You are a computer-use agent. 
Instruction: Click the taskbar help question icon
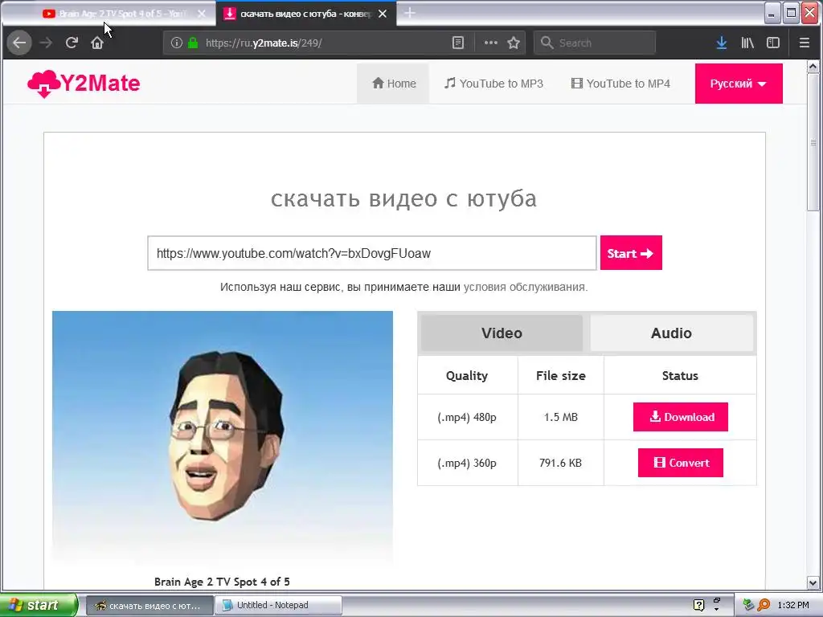[698, 606]
